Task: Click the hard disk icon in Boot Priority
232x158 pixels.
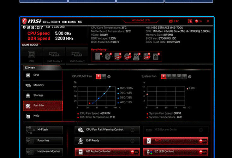Action: (x=98, y=57)
